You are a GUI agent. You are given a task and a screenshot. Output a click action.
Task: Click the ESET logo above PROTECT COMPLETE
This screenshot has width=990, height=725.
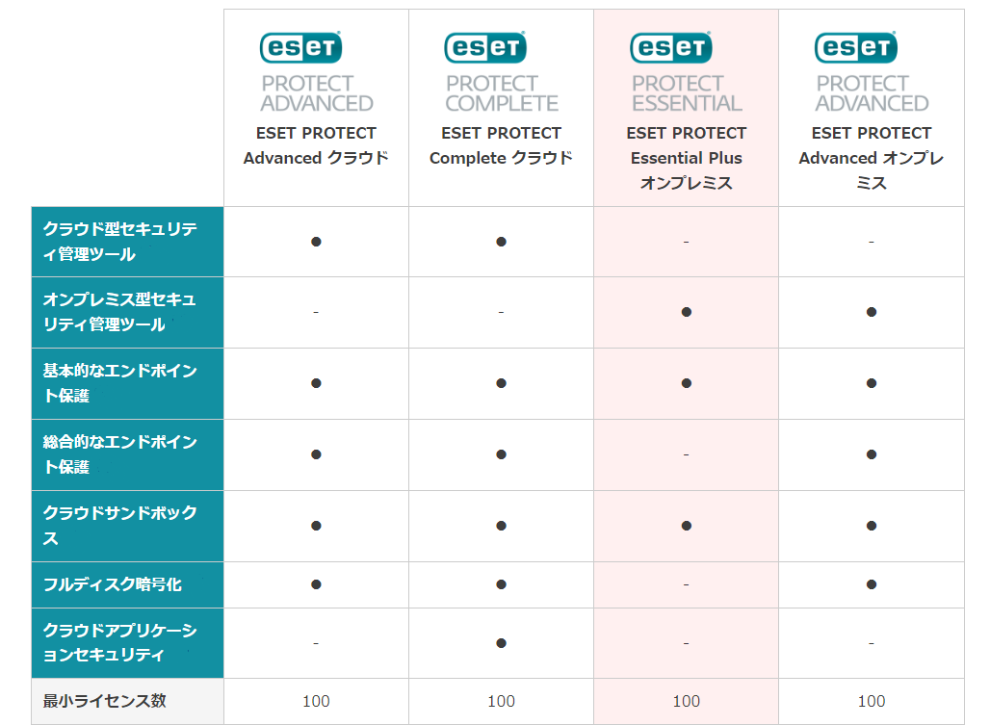[485, 47]
